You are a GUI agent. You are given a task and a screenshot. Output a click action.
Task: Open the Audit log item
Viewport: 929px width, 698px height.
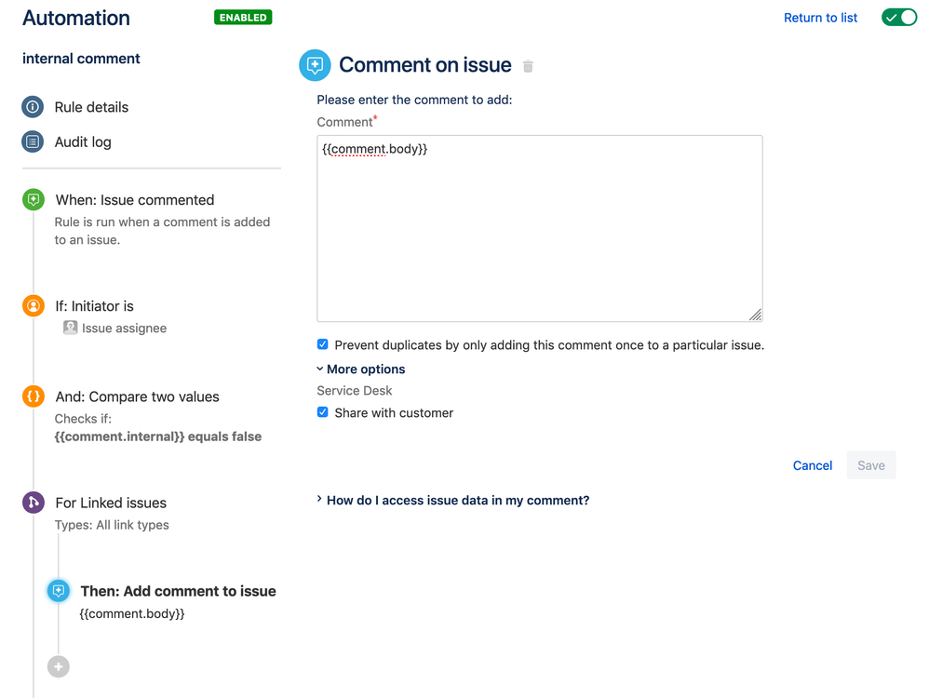[x=83, y=142]
